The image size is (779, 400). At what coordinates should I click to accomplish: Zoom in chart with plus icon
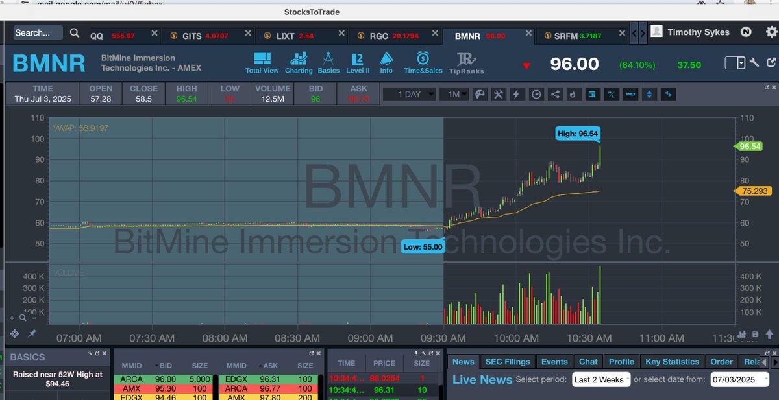[x=12, y=318]
